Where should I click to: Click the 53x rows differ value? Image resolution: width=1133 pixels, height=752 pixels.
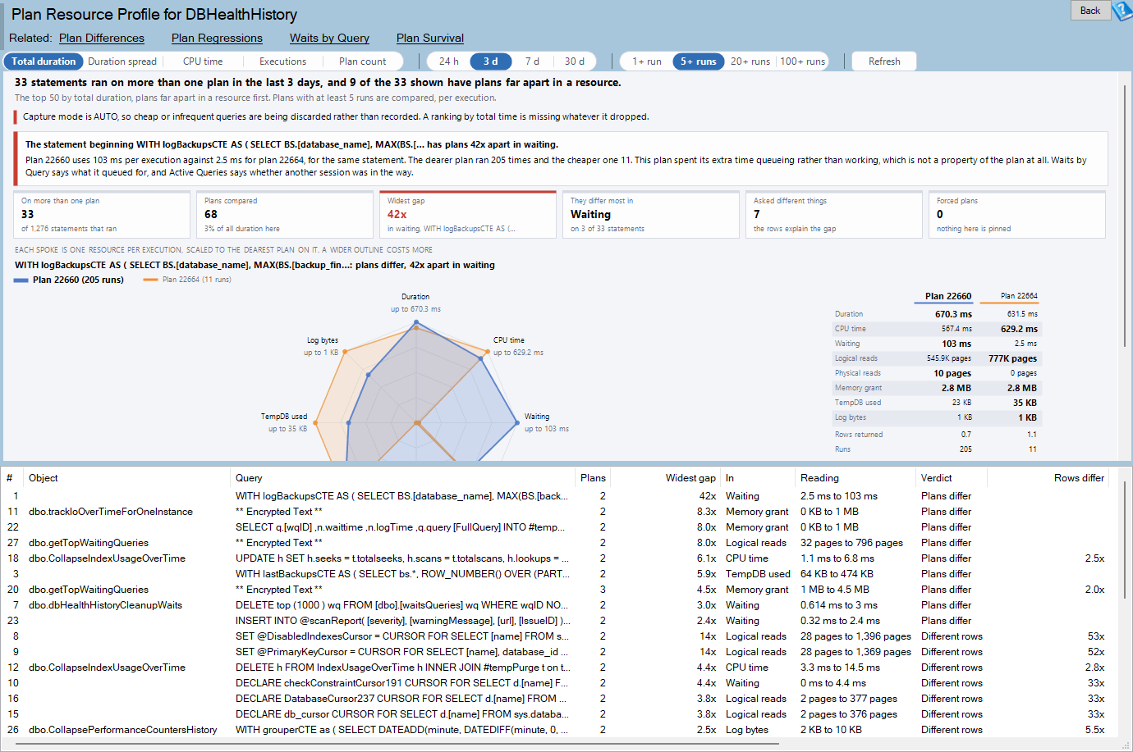pos(1096,636)
